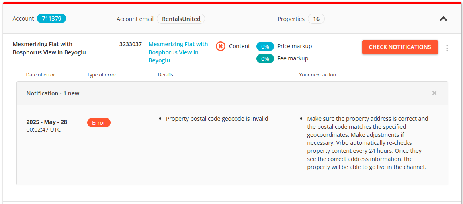Screen dimensions: 463x204
Task: Select the property ID 3233037
Action: point(131,44)
